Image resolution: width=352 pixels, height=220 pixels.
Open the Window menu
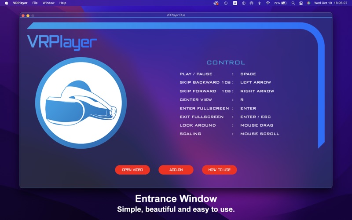point(48,3)
